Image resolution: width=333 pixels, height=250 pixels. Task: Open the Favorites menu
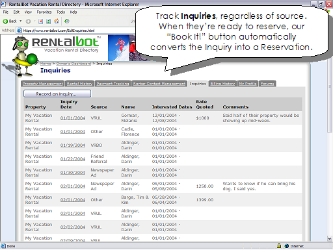44,12
